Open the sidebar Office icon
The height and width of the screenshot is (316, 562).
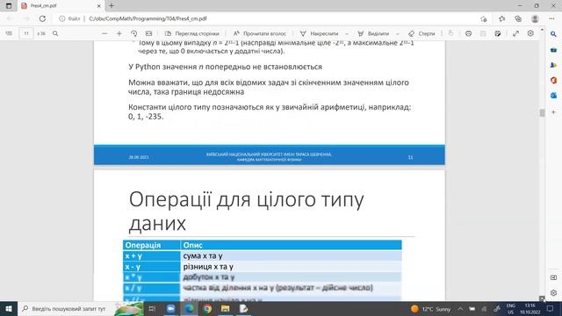click(553, 80)
